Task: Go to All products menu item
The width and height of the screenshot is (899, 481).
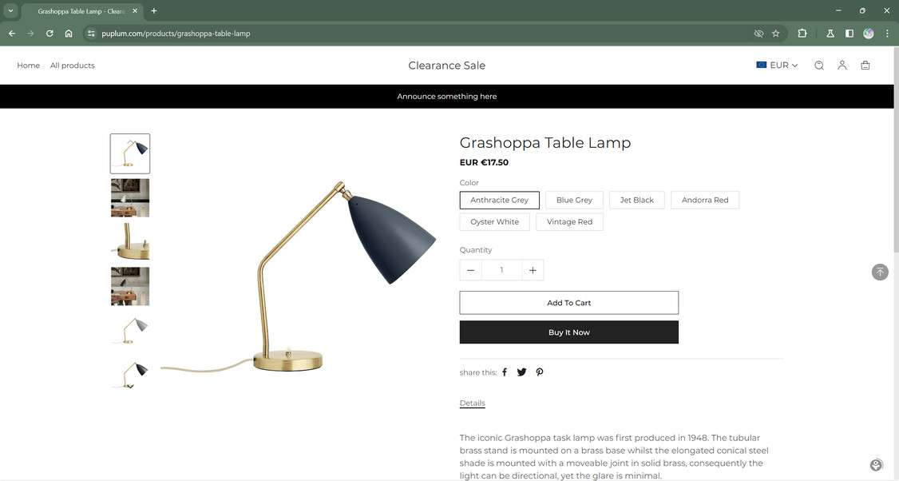Action: pyautogui.click(x=72, y=66)
